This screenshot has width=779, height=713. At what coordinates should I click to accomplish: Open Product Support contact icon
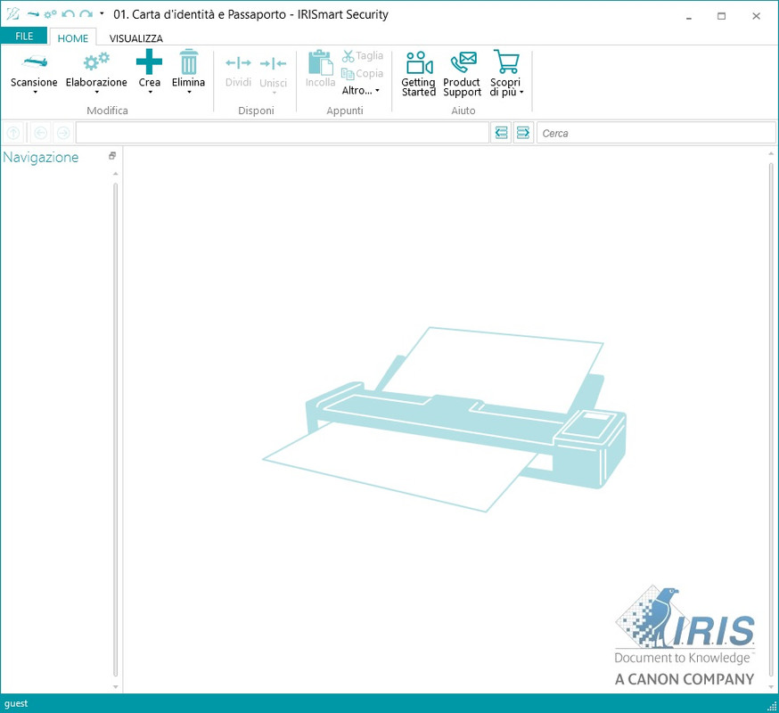[x=463, y=62]
